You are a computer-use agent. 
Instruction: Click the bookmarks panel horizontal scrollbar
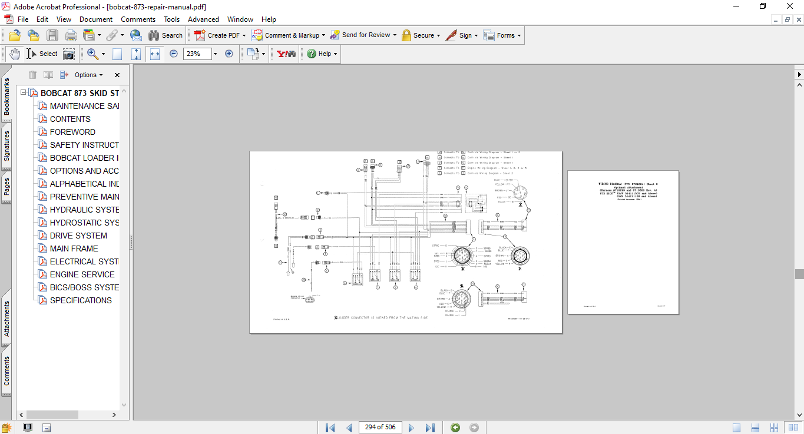[52, 415]
